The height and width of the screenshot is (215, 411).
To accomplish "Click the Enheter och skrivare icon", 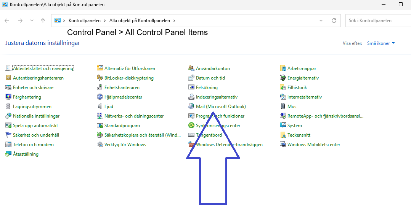I will 8,88.
